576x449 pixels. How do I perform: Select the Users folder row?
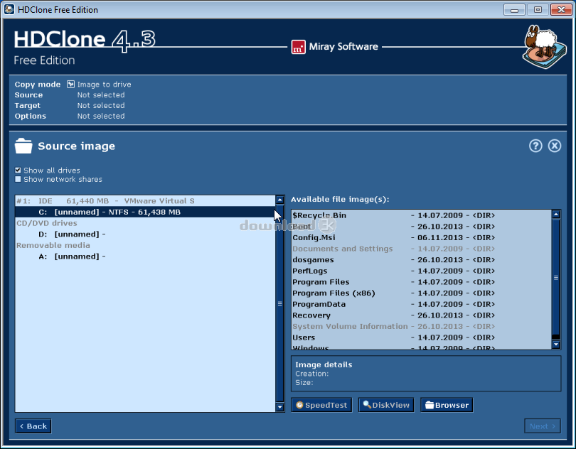tap(422, 337)
